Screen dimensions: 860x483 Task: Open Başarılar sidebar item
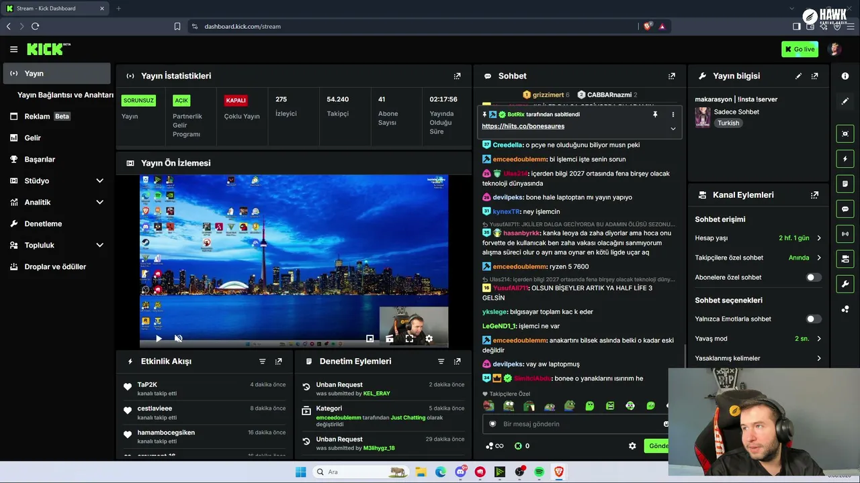tap(56, 159)
